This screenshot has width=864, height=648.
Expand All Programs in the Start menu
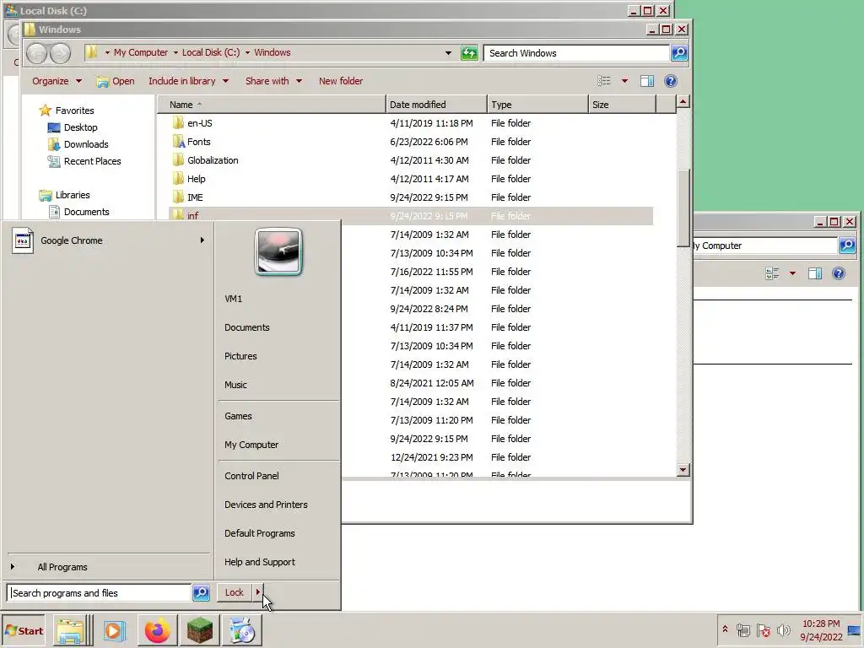pos(62,567)
